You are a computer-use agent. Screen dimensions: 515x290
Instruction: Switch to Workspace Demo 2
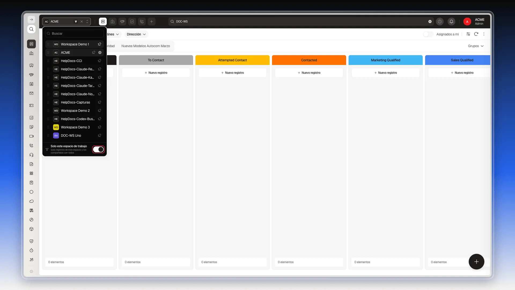pyautogui.click(x=75, y=111)
